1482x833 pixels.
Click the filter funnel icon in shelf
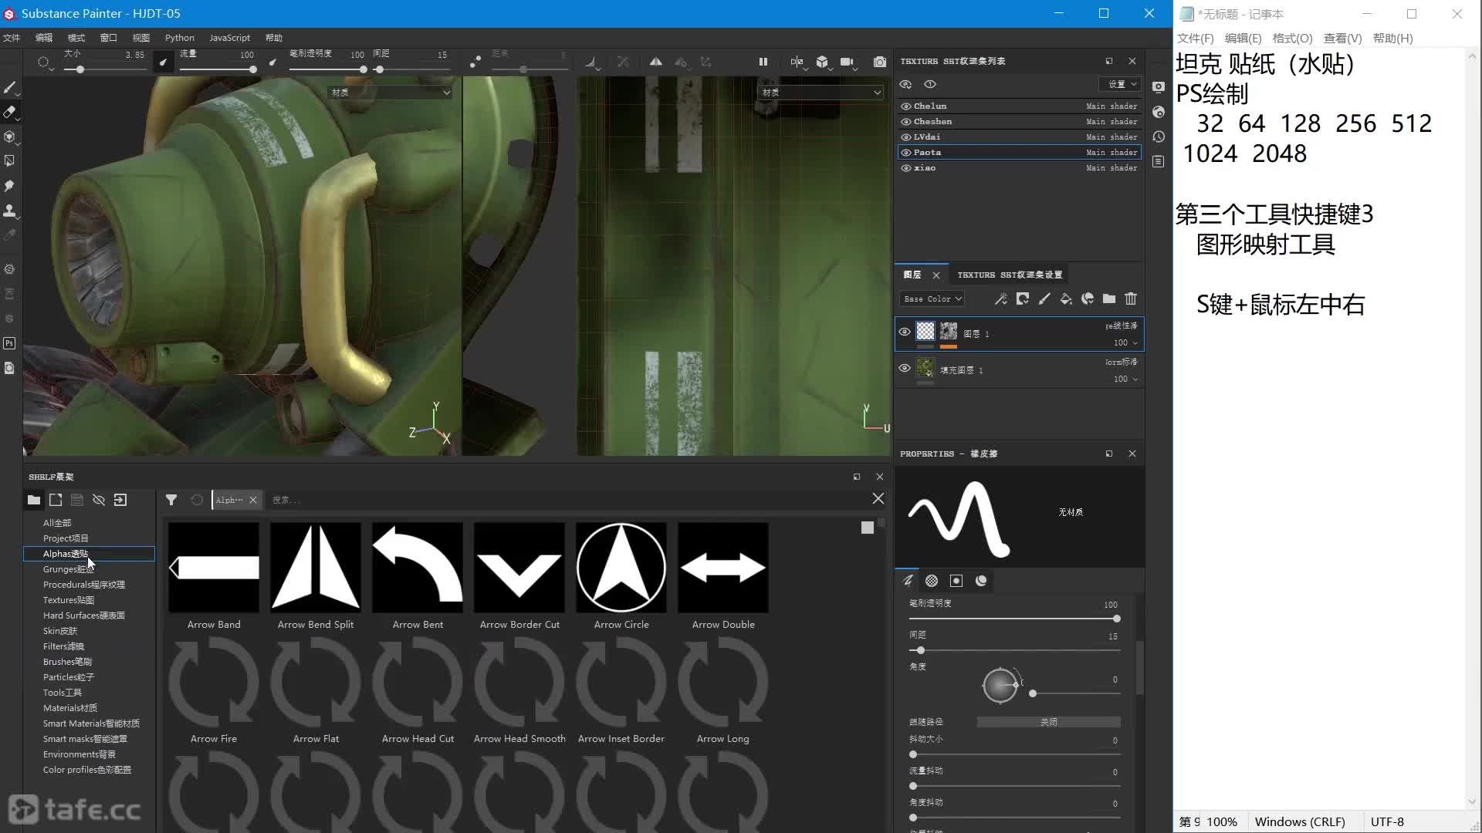171,500
